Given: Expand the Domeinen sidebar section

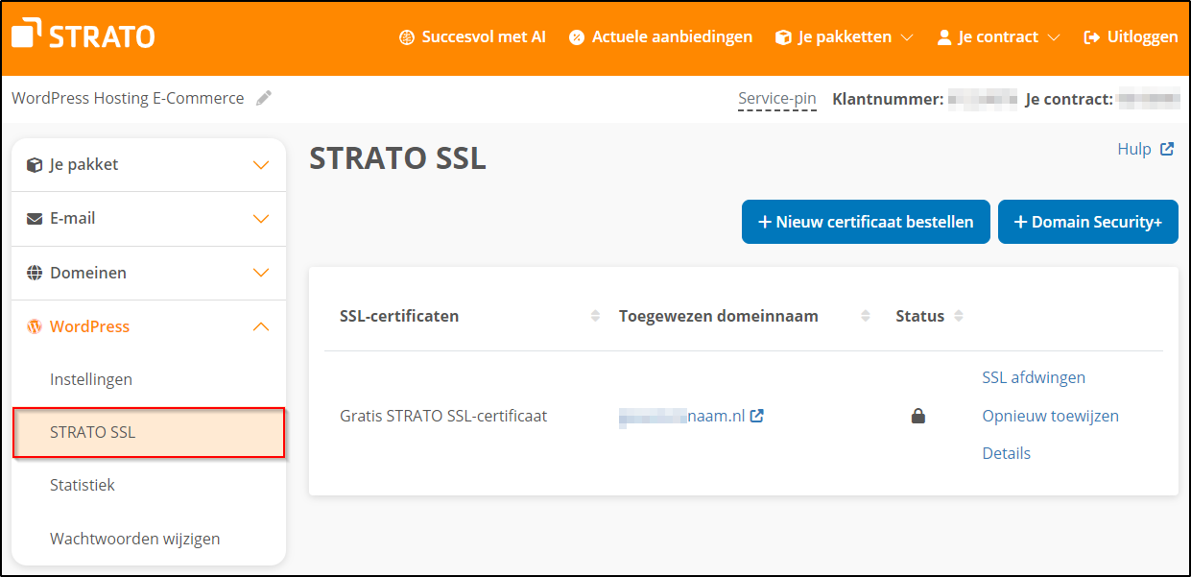Looking at the screenshot, I should click(260, 273).
